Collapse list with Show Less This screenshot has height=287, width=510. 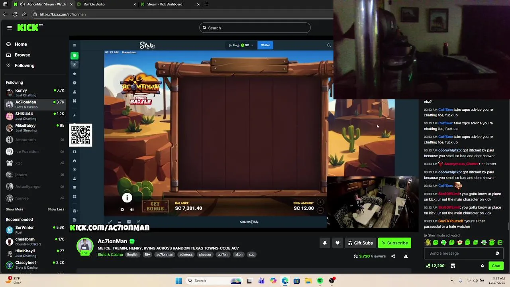[56, 209]
